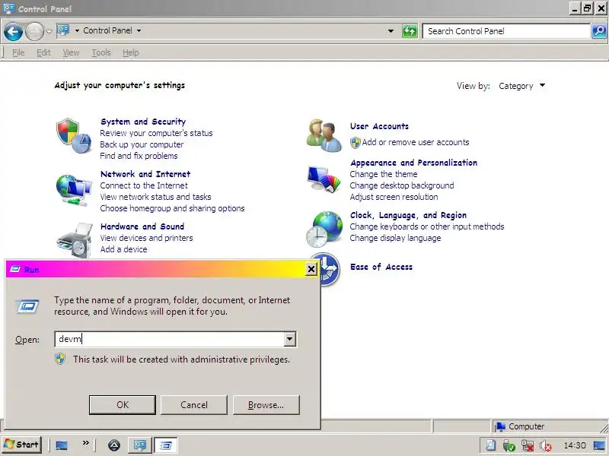Click the Forward navigation arrow

[x=34, y=31]
